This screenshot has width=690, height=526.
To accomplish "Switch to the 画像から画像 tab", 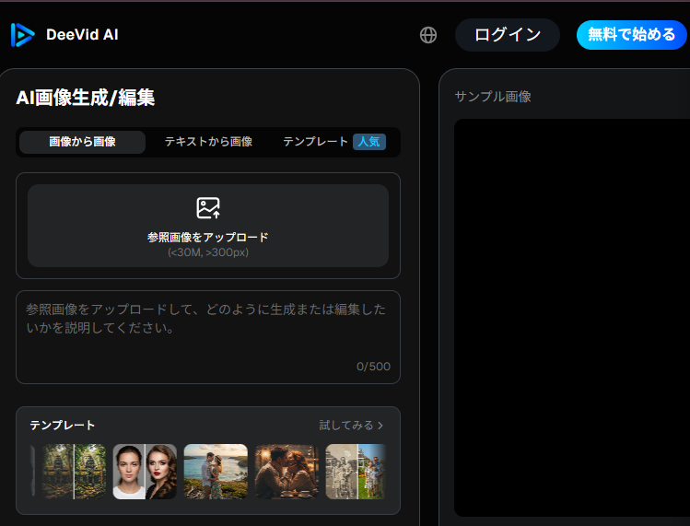I will [x=82, y=142].
